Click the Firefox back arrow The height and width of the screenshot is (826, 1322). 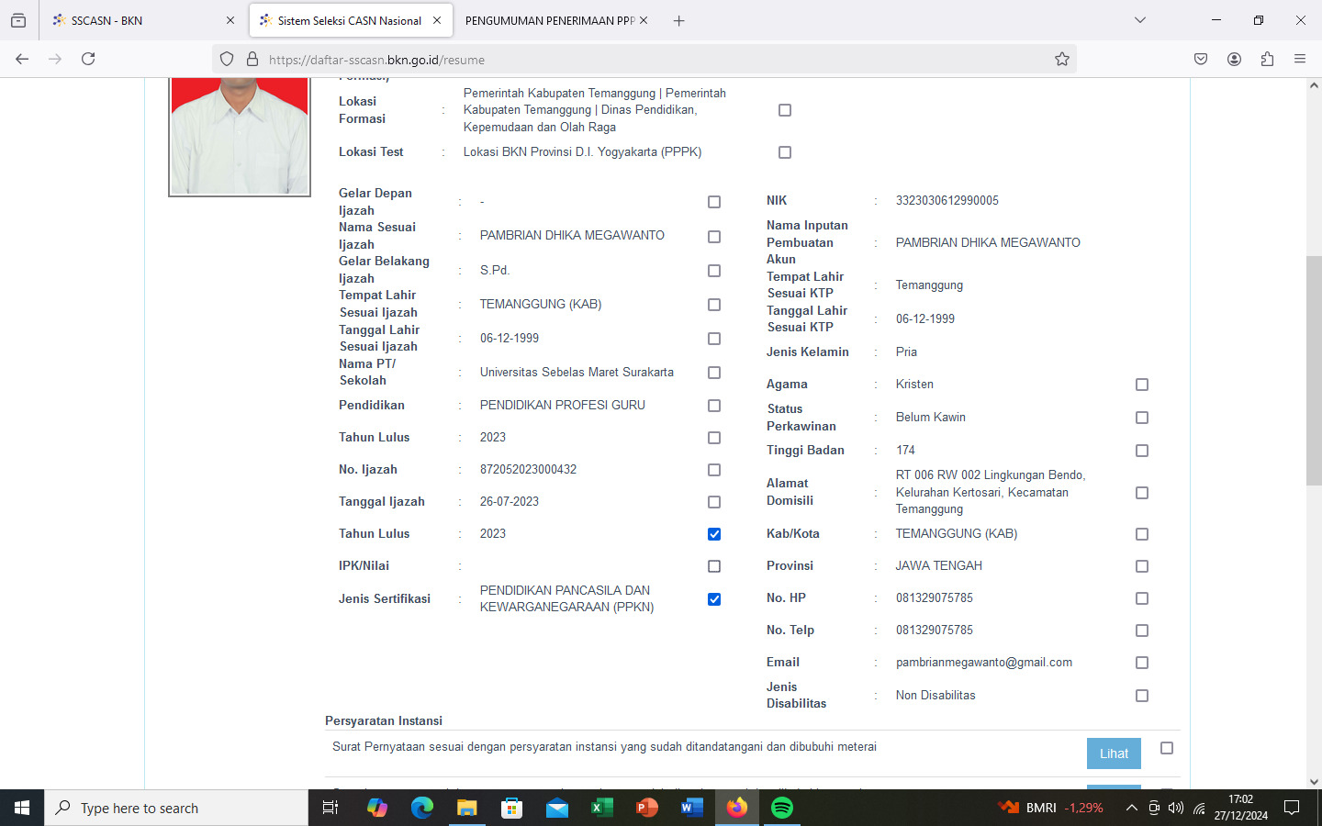point(22,59)
